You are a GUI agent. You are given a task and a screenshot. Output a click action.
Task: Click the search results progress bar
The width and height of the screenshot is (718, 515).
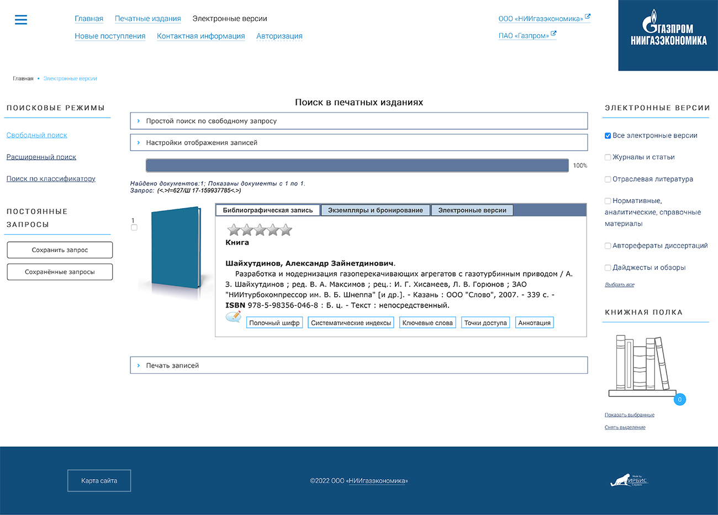[x=357, y=165]
